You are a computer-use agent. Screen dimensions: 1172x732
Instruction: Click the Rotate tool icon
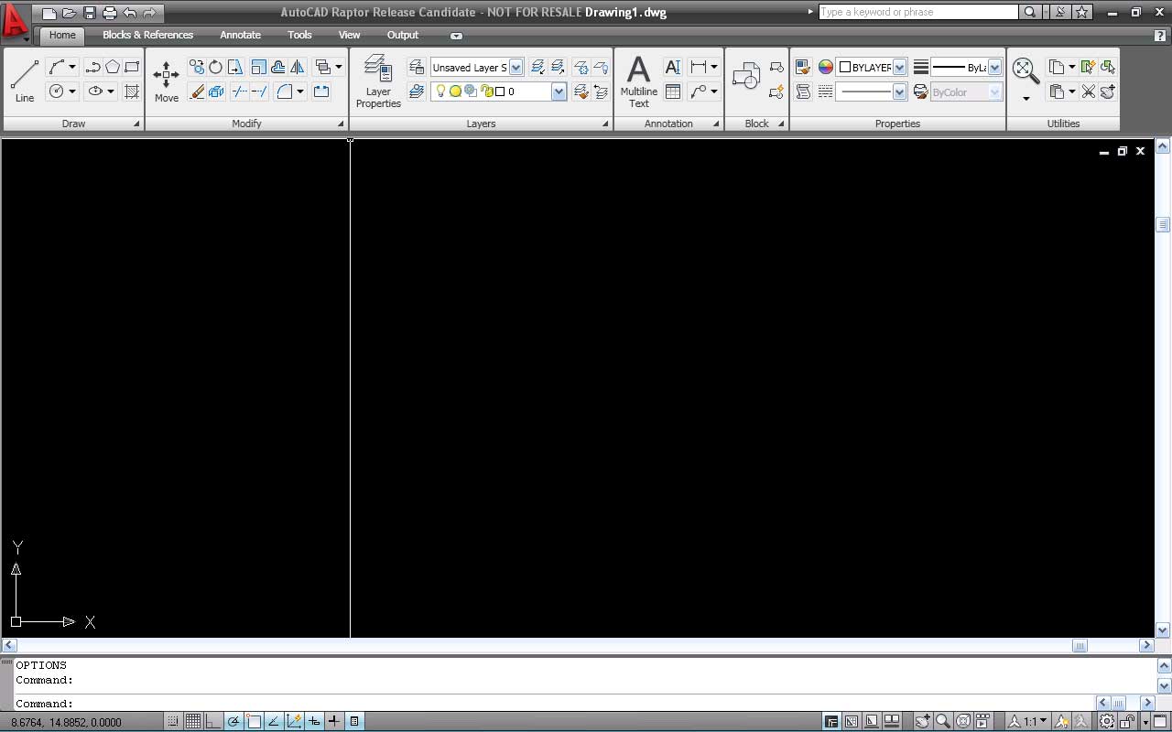(216, 67)
